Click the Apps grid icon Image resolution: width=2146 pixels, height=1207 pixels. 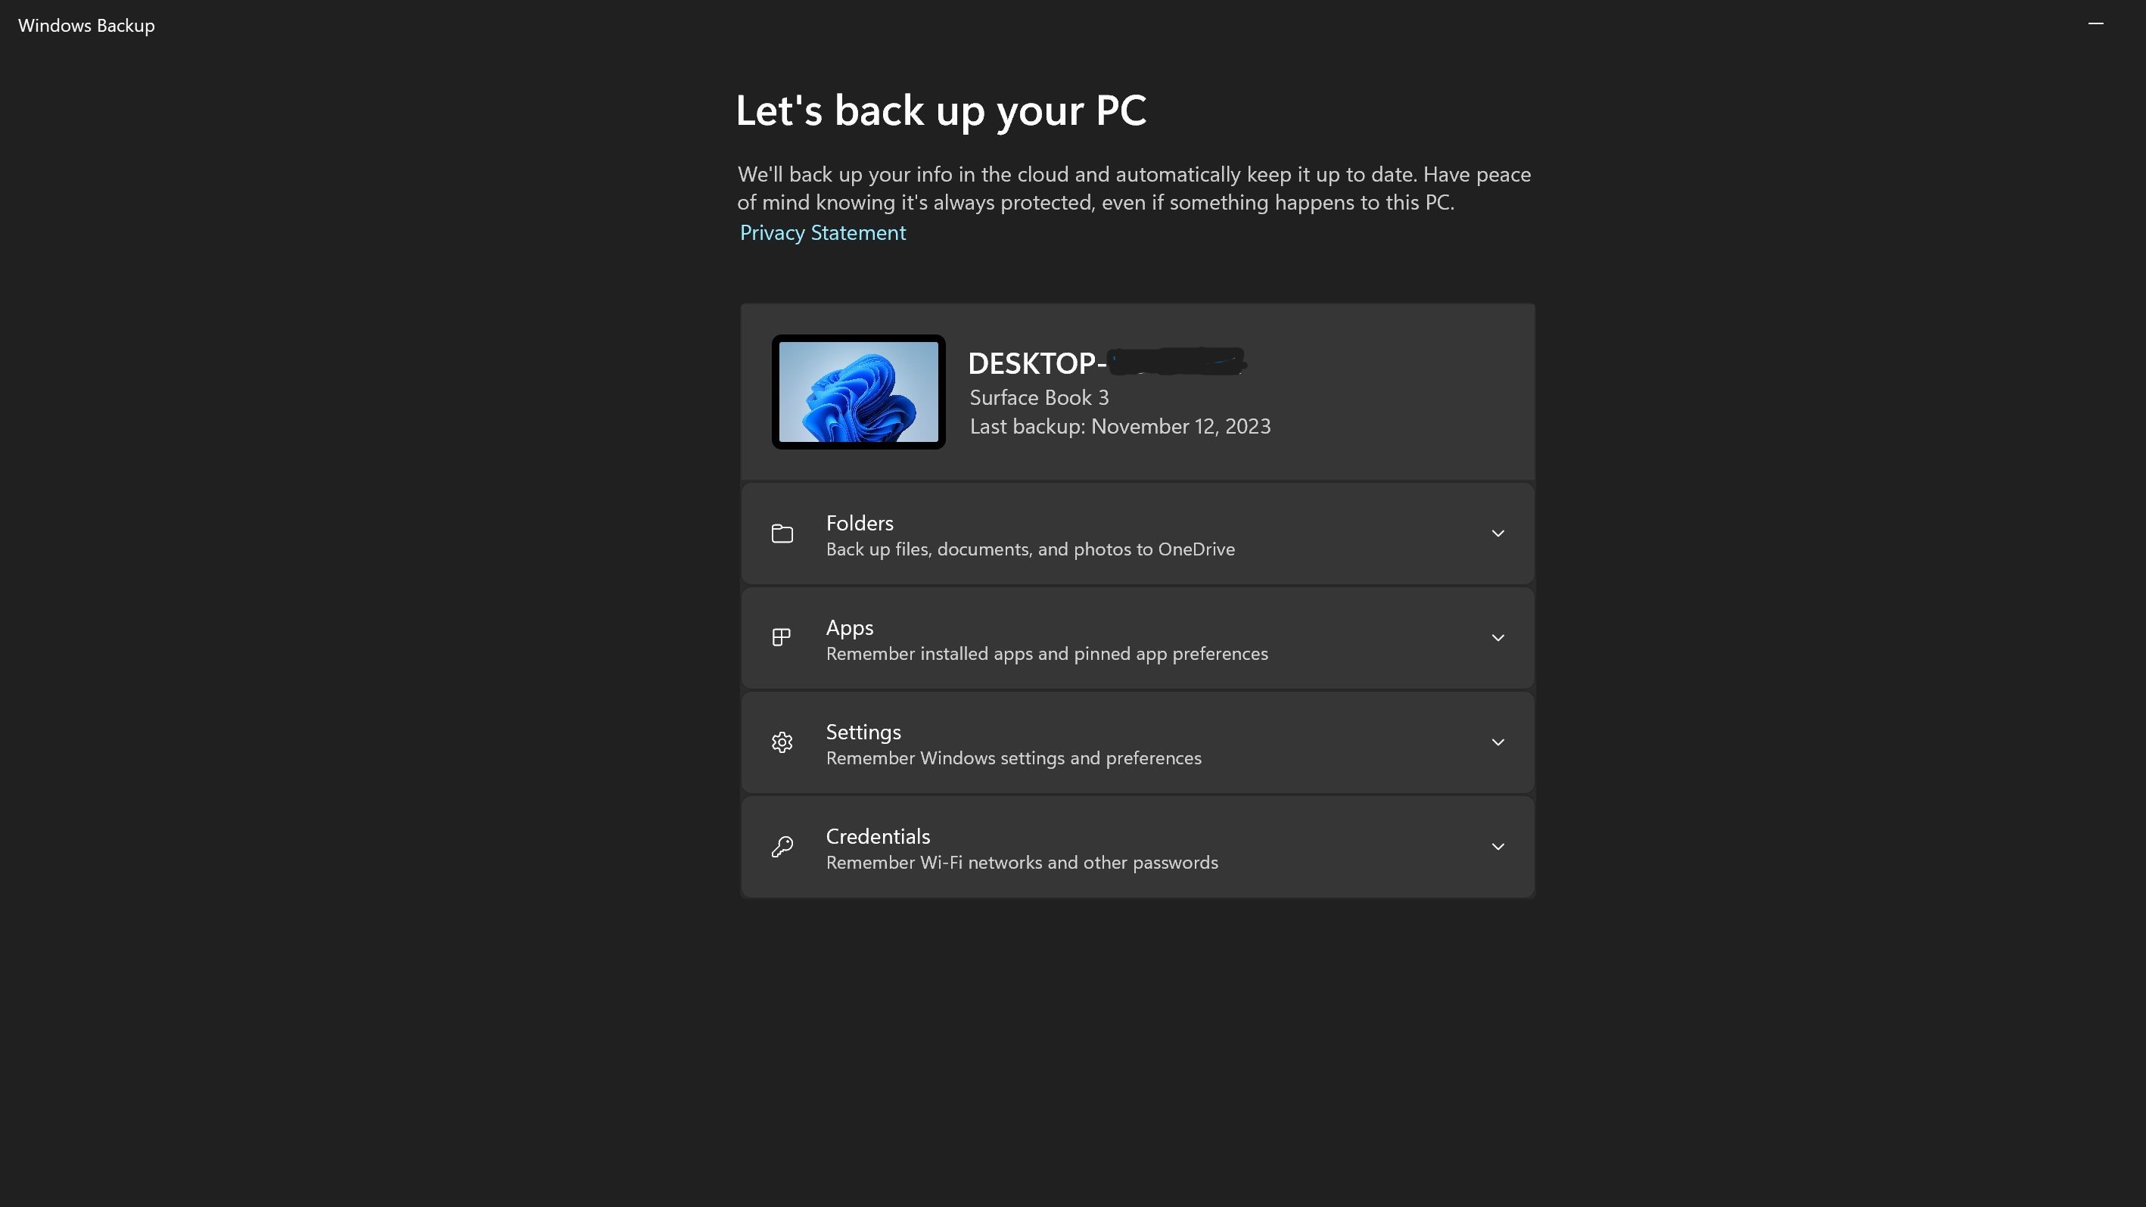tap(782, 637)
